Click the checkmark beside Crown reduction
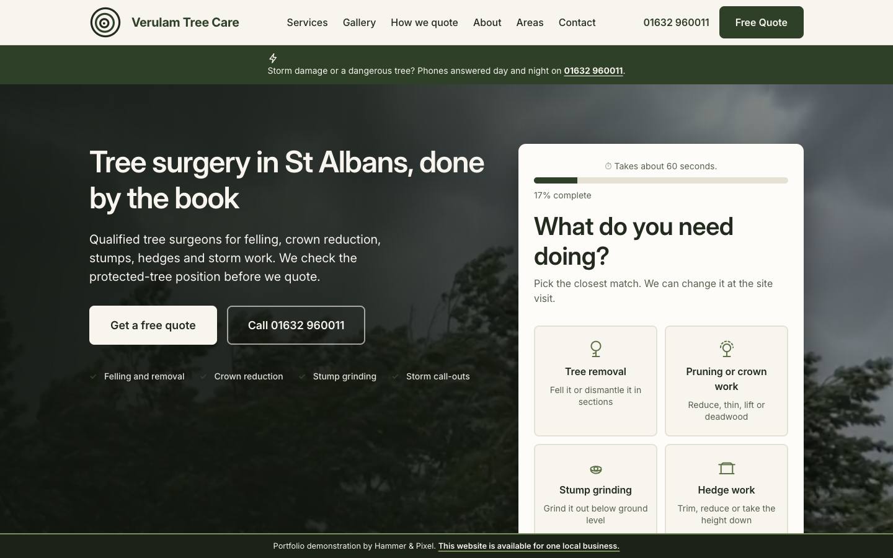893x558 pixels. [203, 376]
